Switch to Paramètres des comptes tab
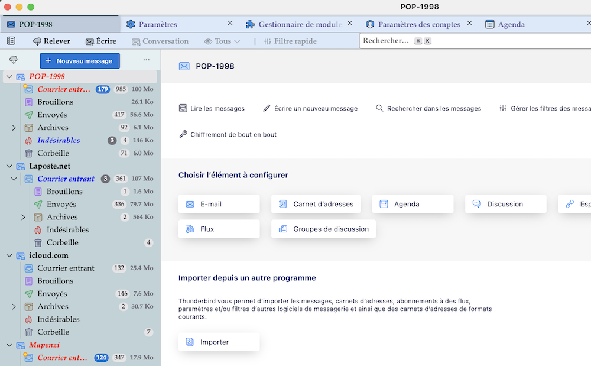Screen dimensions: 591x366 [419, 24]
